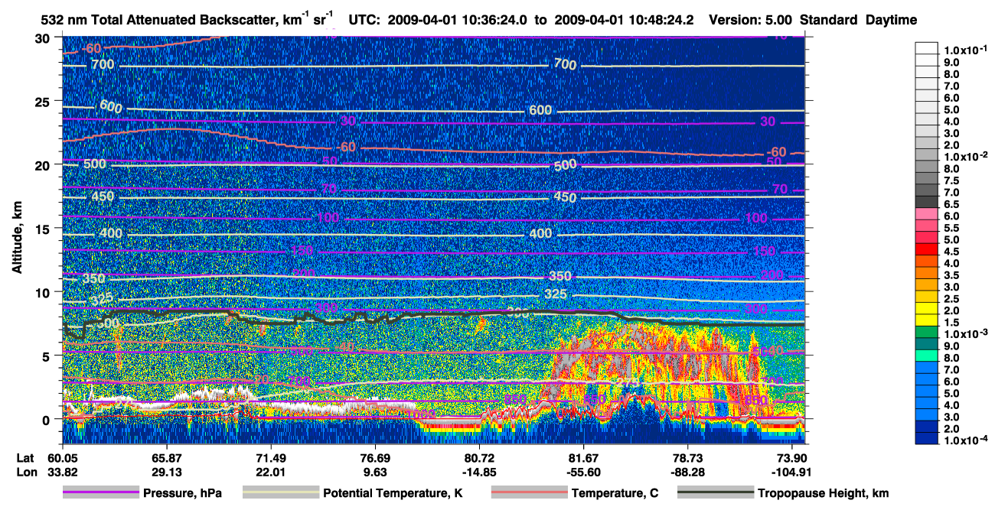Click latitude value '65.87'

[x=166, y=457]
